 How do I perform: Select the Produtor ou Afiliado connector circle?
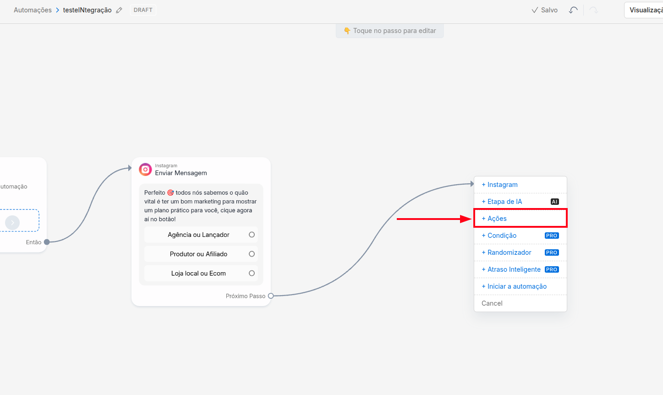tap(252, 254)
